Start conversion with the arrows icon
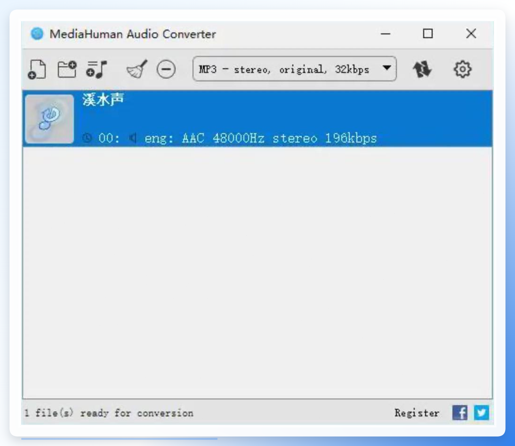The image size is (515, 446). click(422, 69)
